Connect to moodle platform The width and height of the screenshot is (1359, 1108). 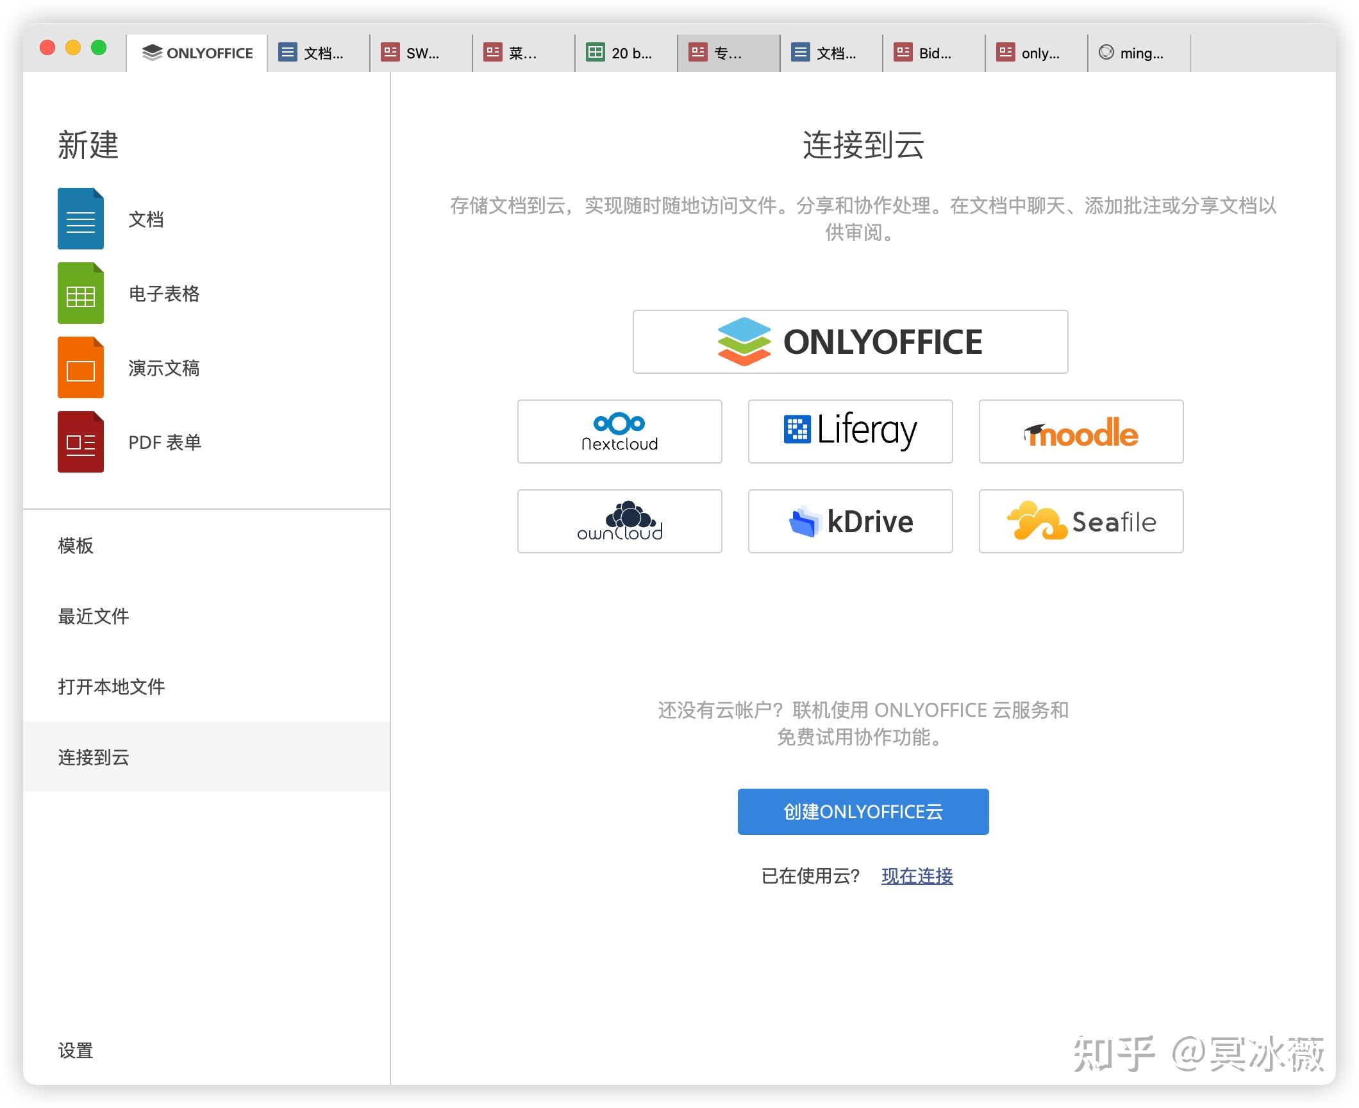point(1080,432)
